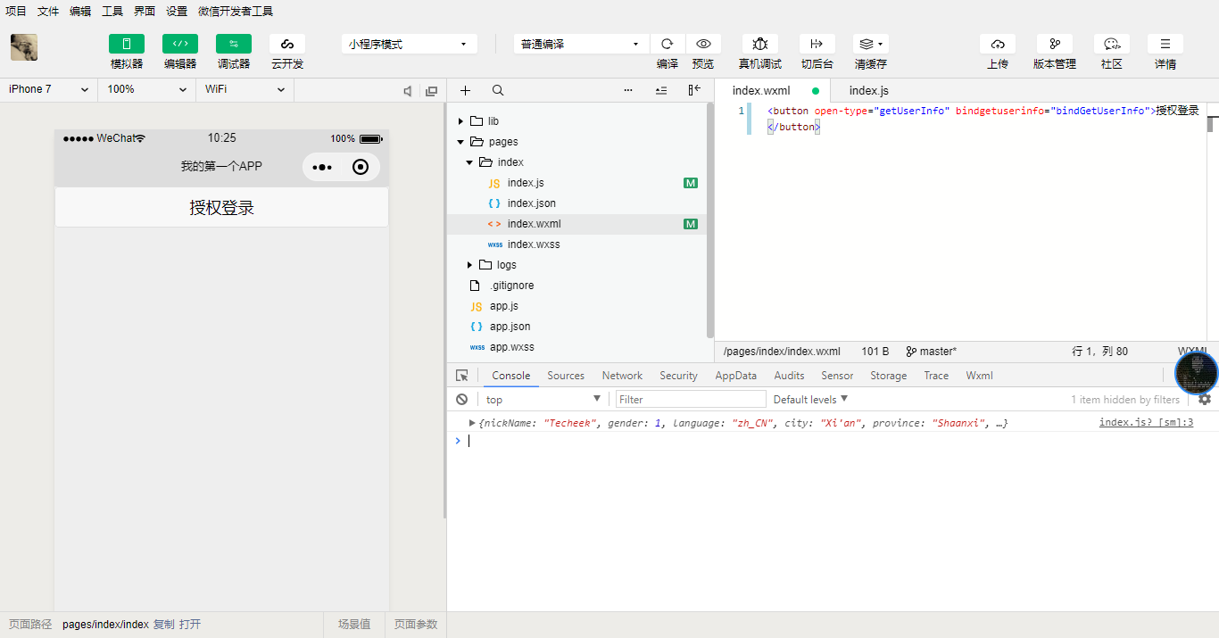Viewport: 1219px width, 638px height.
Task: Click the preview eye icon
Action: point(703,44)
